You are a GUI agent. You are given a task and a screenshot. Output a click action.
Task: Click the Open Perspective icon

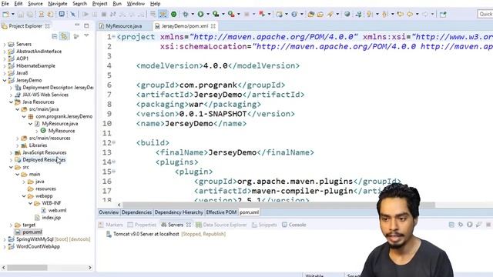click(x=443, y=14)
